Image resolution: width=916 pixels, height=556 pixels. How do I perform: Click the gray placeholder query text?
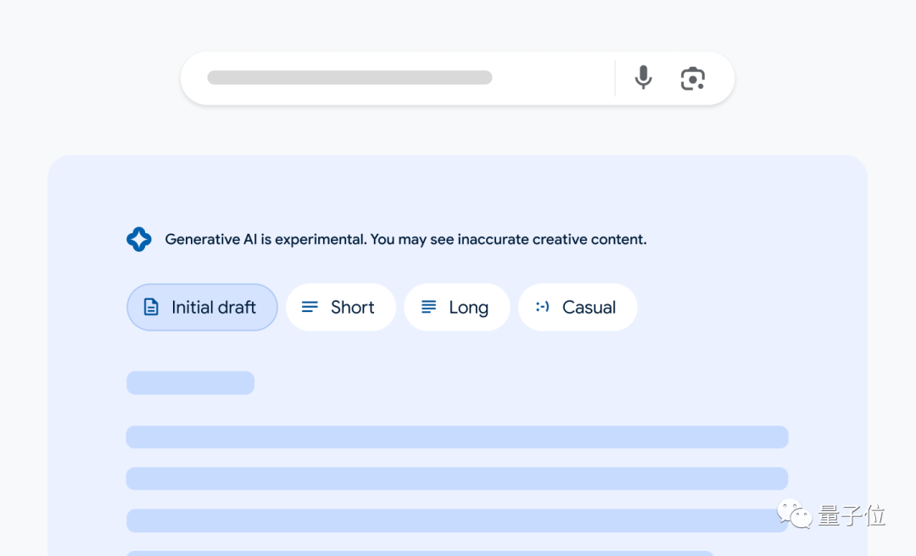349,78
